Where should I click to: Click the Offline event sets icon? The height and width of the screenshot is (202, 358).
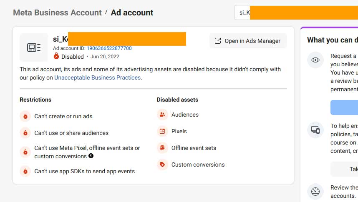162,148
